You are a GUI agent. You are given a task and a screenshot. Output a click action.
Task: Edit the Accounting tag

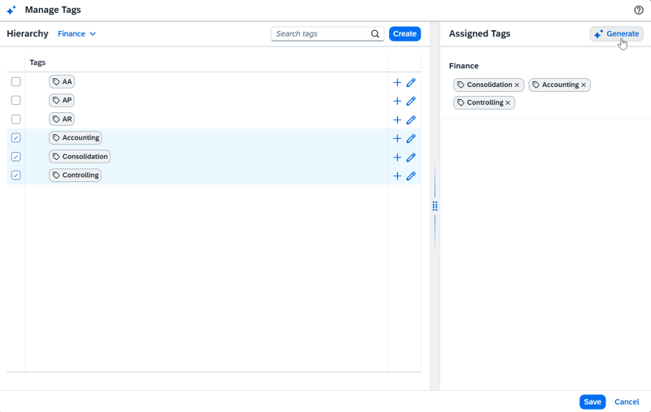411,138
